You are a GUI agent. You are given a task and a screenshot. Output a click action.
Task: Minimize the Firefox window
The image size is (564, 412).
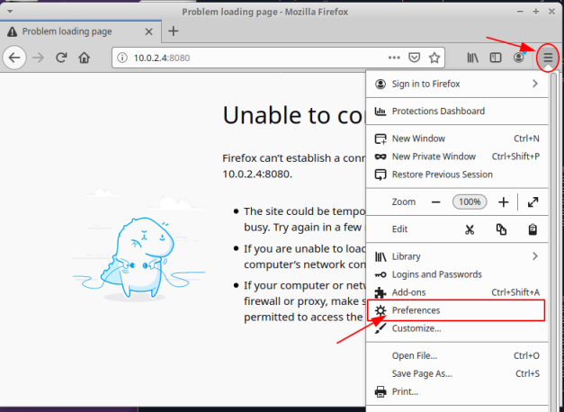coord(520,12)
